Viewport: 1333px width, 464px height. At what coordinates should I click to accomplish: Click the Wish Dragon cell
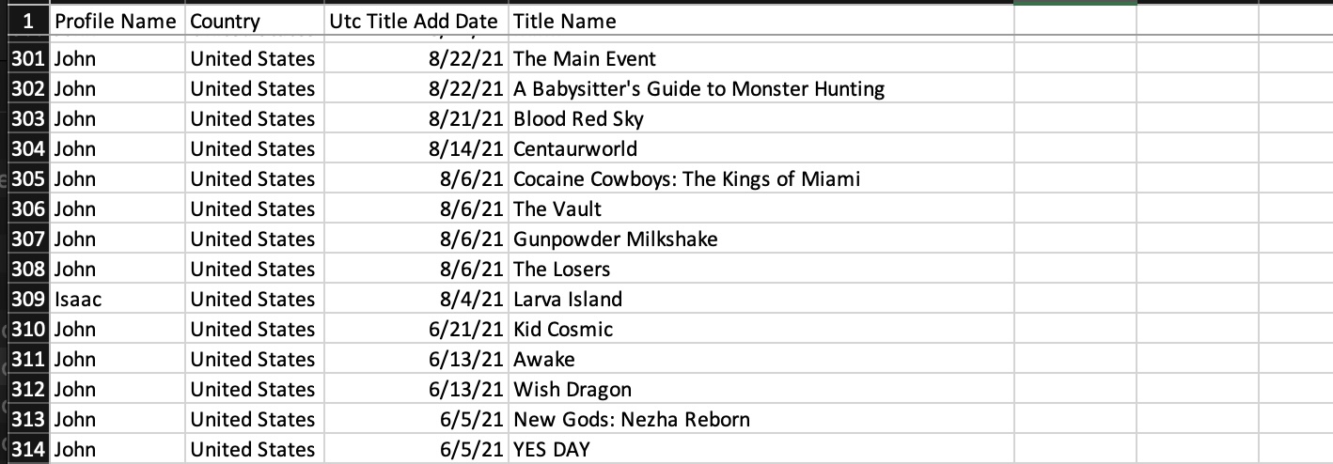(572, 389)
